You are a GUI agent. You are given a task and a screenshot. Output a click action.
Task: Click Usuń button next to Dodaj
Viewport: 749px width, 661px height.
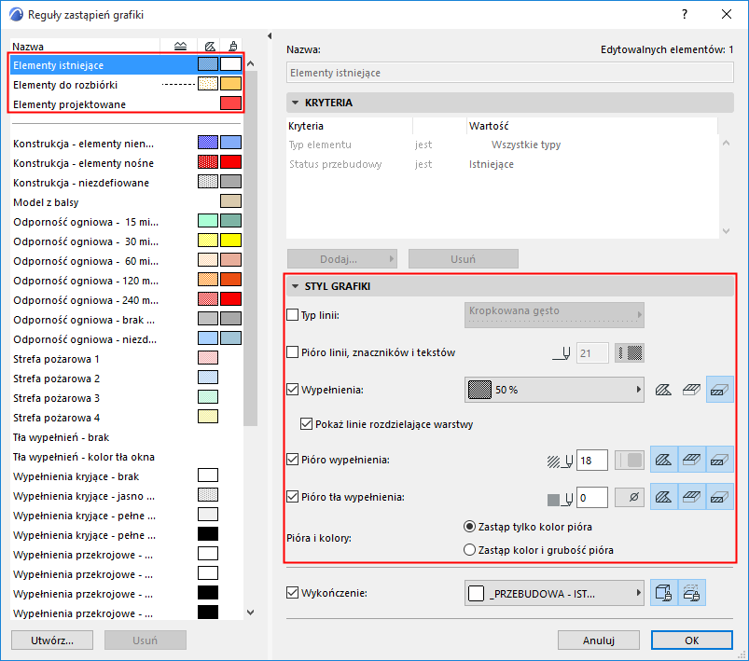point(463,259)
